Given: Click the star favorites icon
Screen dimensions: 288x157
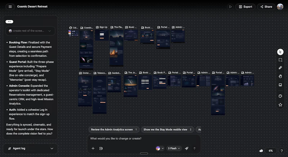Looking at the screenshot, I should tap(280, 105).
